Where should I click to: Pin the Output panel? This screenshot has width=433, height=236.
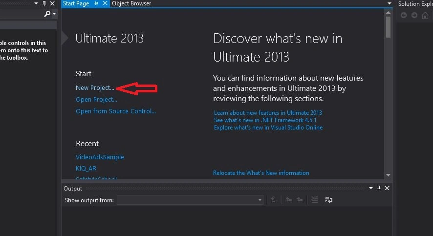(x=379, y=188)
